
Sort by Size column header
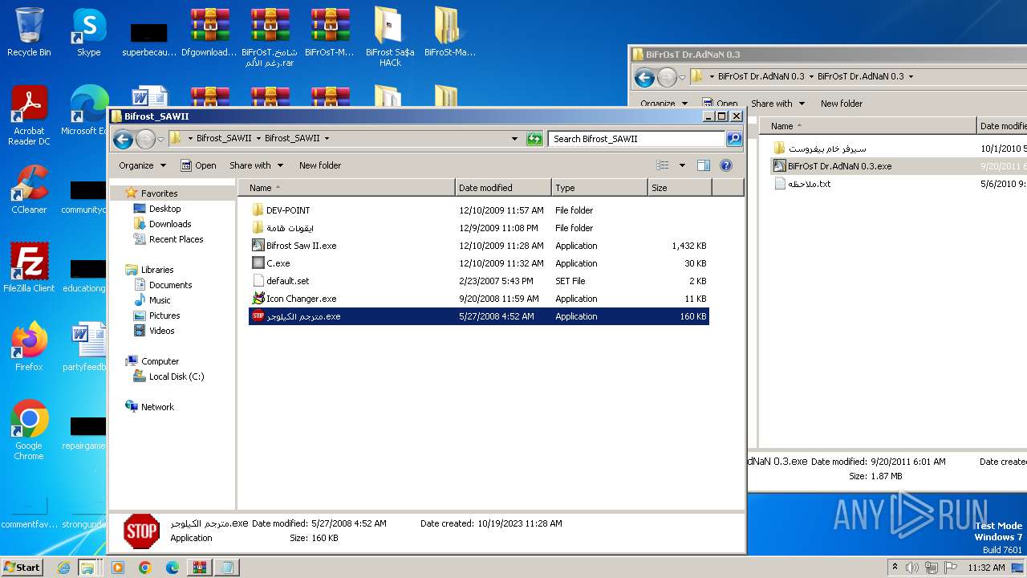680,188
